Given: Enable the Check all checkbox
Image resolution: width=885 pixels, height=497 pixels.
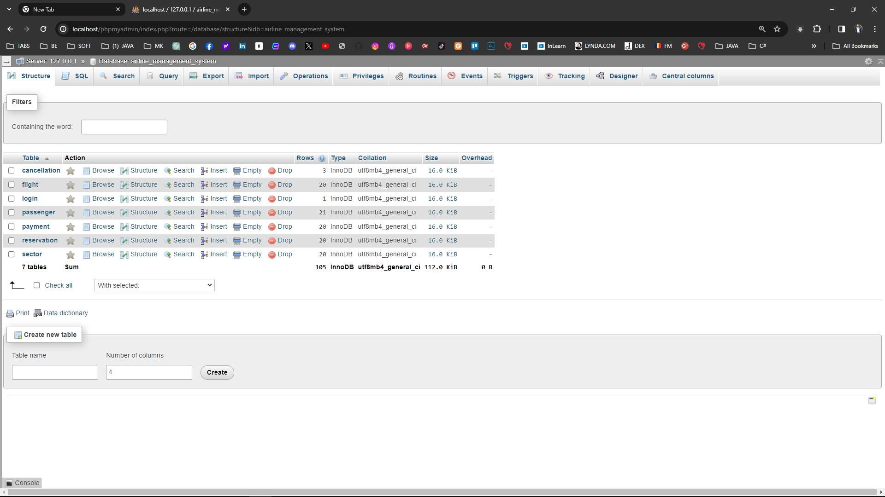Looking at the screenshot, I should click(x=37, y=285).
